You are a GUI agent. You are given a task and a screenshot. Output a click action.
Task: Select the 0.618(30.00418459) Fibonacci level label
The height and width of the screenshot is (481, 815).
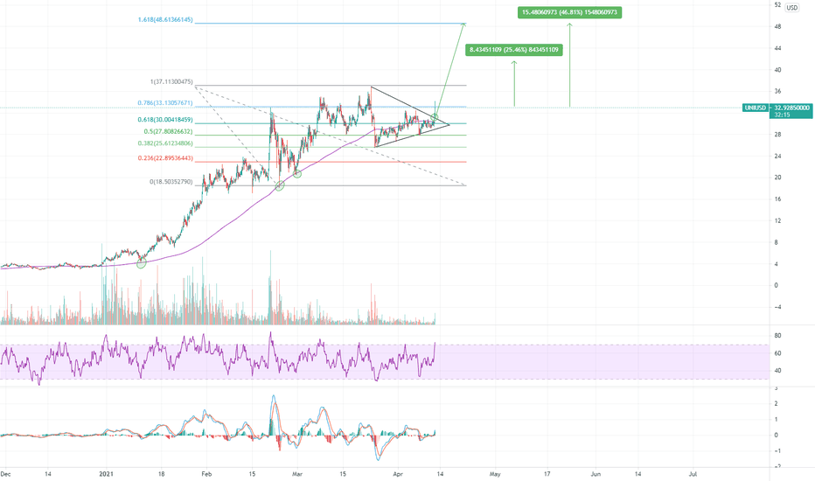(x=165, y=120)
